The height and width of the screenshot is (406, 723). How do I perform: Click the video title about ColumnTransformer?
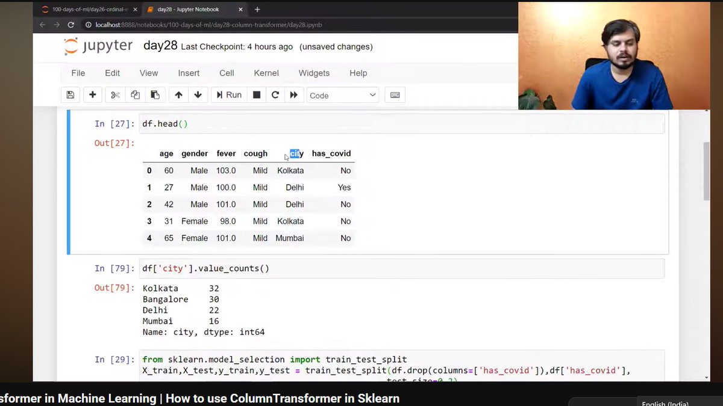[199, 398]
